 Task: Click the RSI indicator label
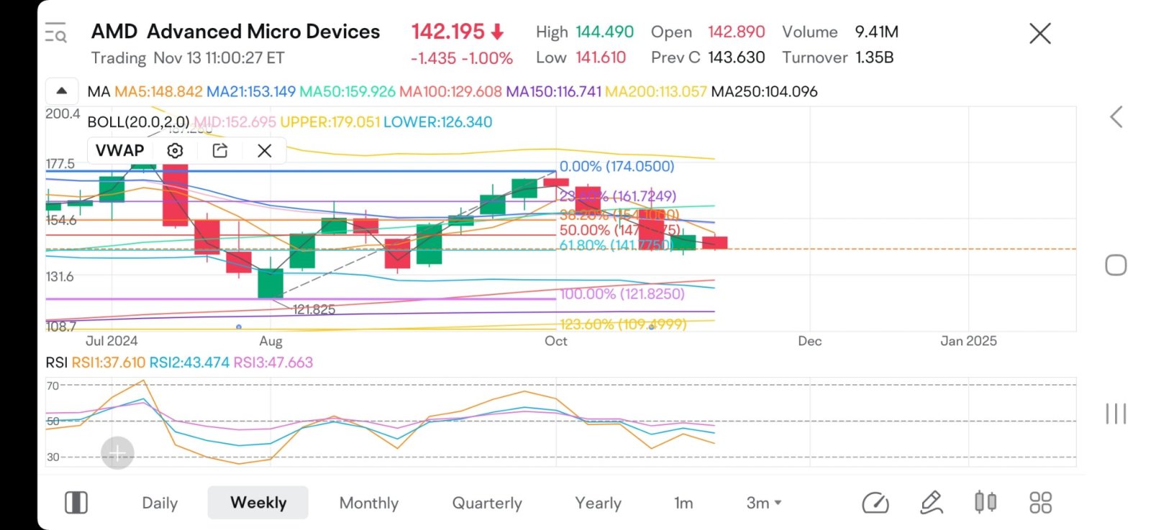[x=57, y=363]
